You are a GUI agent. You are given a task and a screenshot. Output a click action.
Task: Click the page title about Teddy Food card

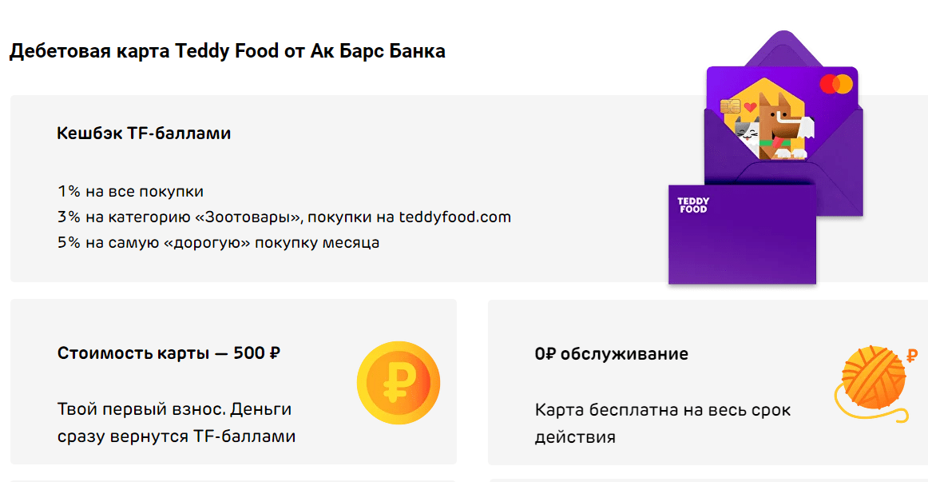[228, 52]
